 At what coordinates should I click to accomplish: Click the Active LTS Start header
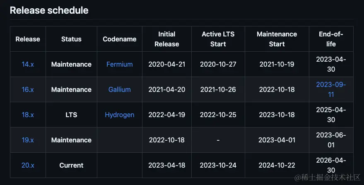point(218,39)
